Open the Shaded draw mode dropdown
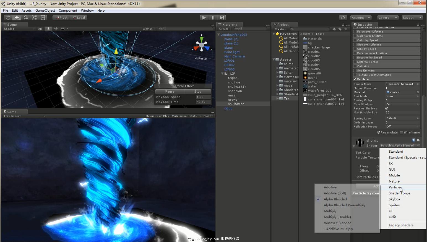The image size is (427, 242). pos(19,29)
